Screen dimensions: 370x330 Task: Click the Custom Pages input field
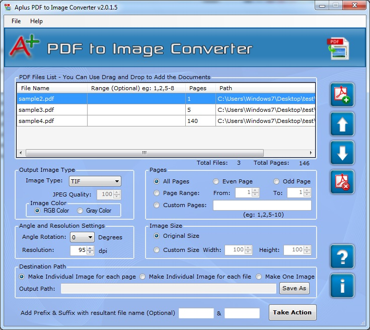coord(262,205)
